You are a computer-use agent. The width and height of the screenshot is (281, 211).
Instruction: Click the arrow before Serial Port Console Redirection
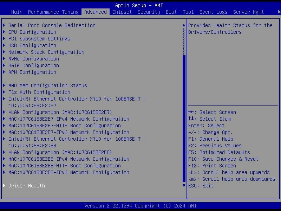(x=4, y=25)
